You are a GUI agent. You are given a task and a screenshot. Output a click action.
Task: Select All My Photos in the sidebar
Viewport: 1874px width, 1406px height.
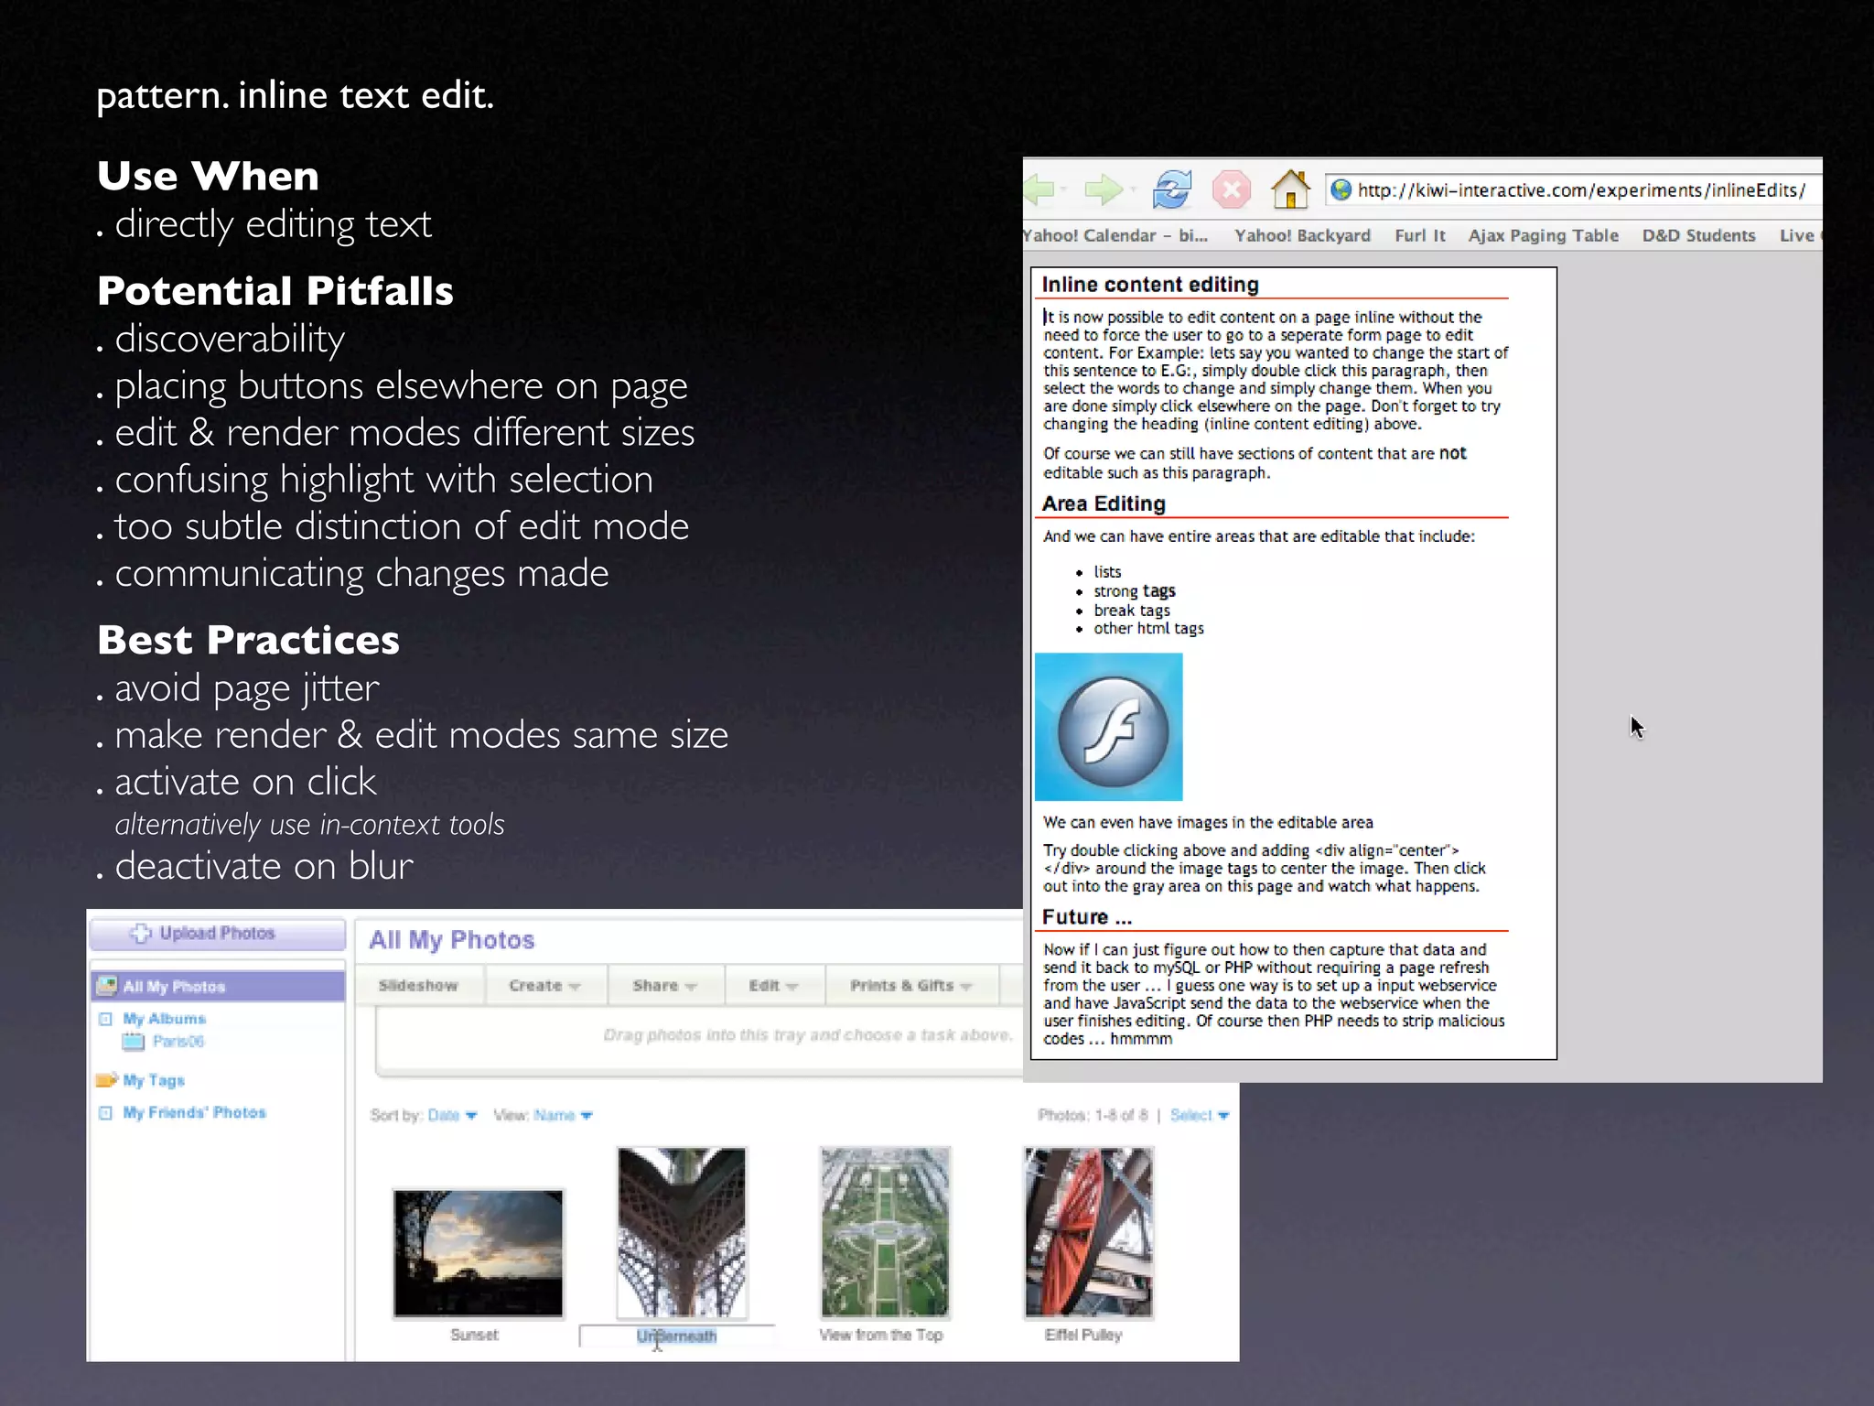(x=218, y=986)
